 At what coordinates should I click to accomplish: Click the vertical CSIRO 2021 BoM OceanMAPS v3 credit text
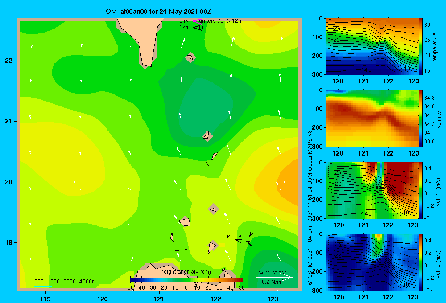point(310,208)
